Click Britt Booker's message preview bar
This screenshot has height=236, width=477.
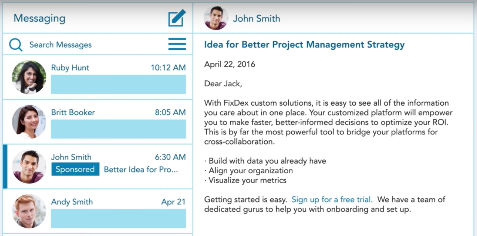point(118,129)
